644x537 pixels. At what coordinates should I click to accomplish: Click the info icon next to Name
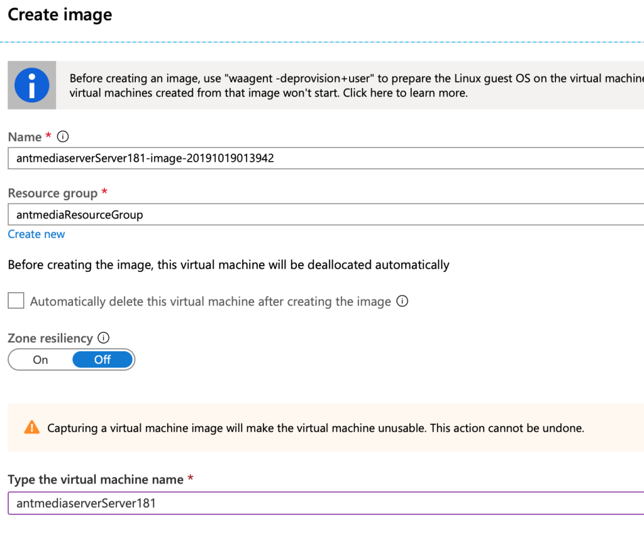(63, 137)
